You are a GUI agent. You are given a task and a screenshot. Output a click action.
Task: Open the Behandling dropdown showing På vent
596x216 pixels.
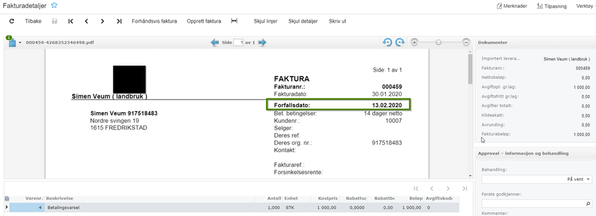tap(537, 179)
